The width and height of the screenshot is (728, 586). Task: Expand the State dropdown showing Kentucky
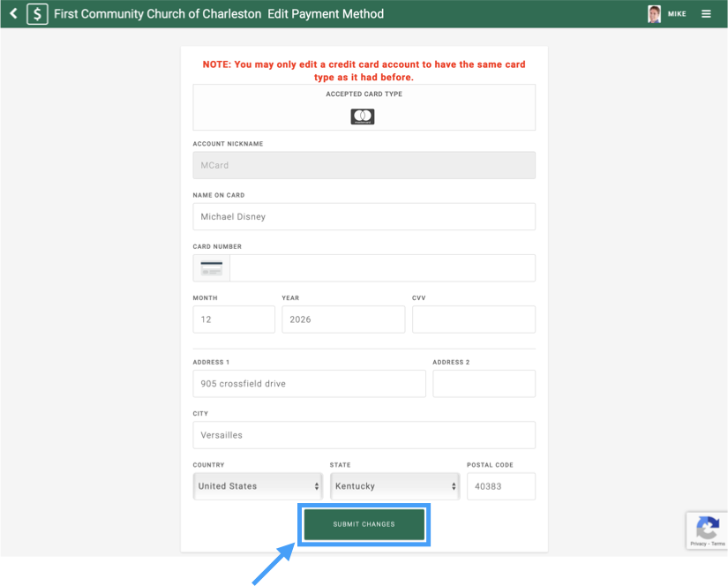(395, 486)
